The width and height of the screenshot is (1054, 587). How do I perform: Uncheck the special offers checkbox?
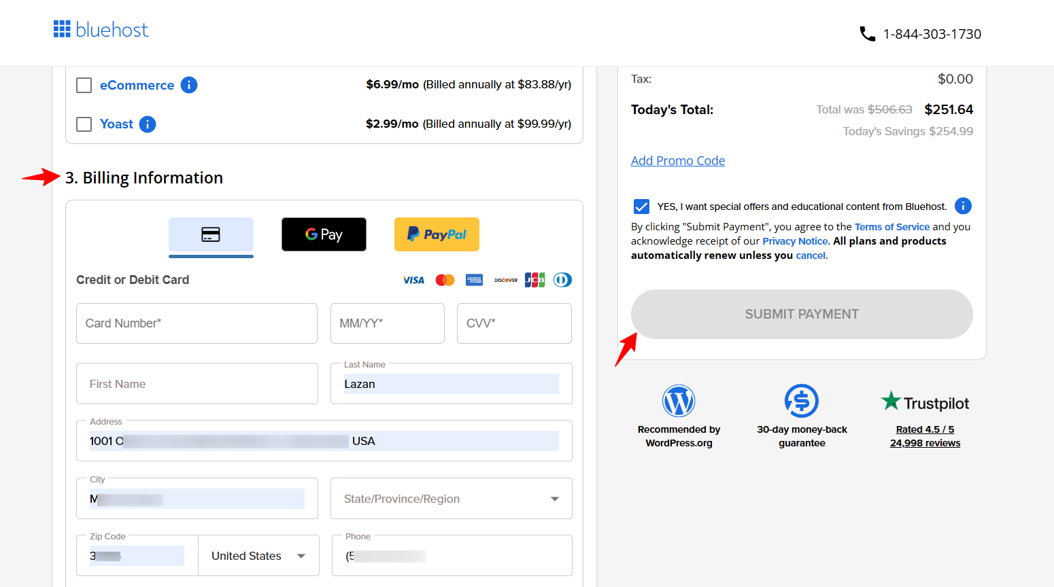[641, 207]
